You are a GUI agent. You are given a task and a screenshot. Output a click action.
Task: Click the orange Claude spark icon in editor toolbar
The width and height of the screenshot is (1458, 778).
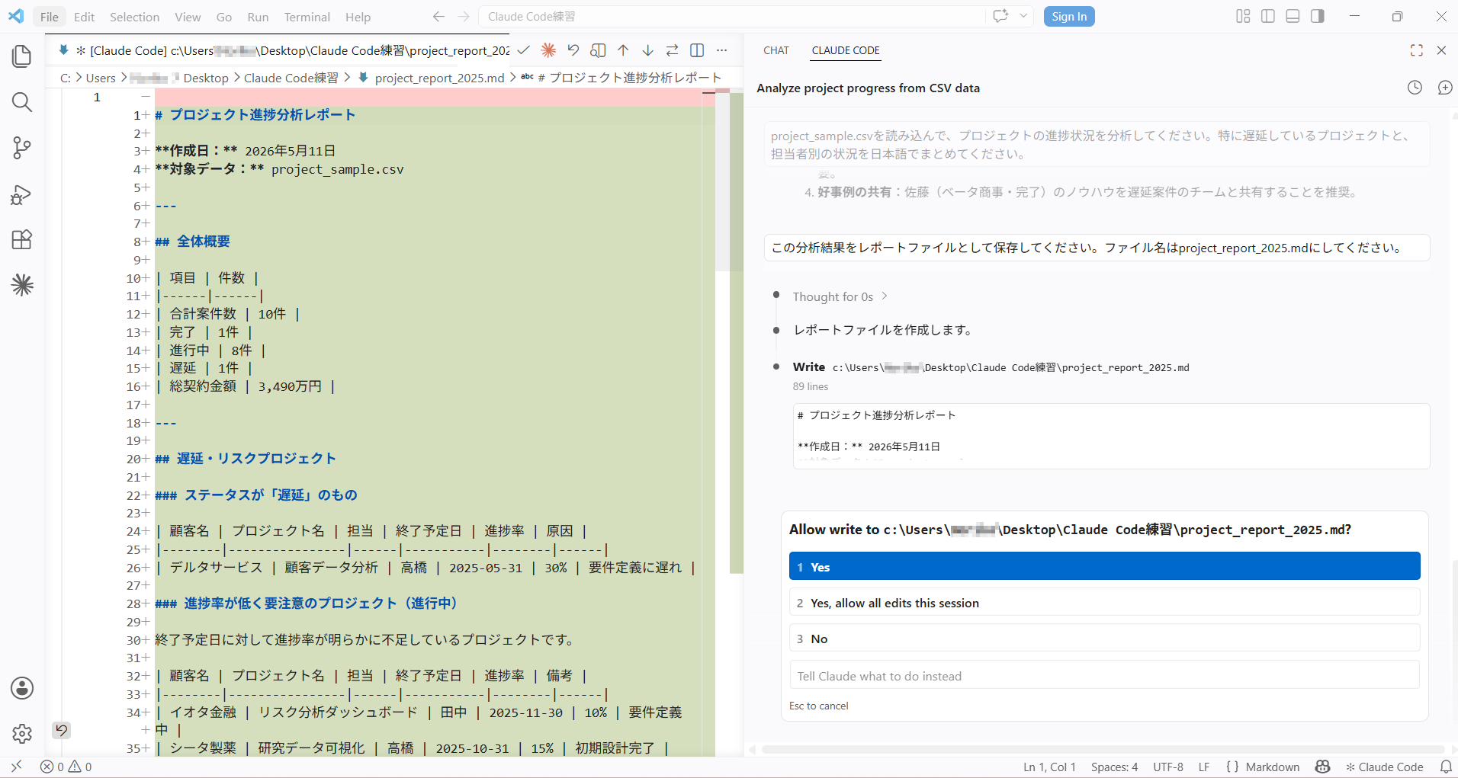[548, 50]
